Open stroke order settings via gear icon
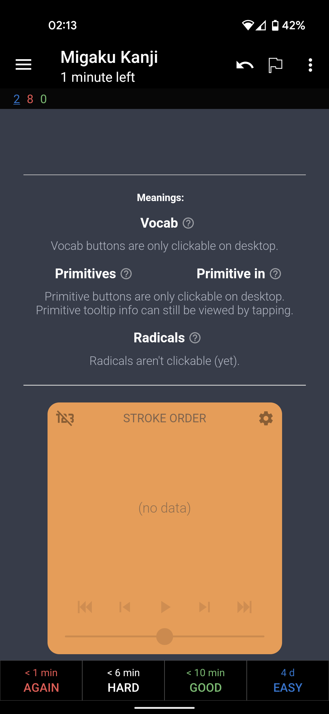 (266, 418)
